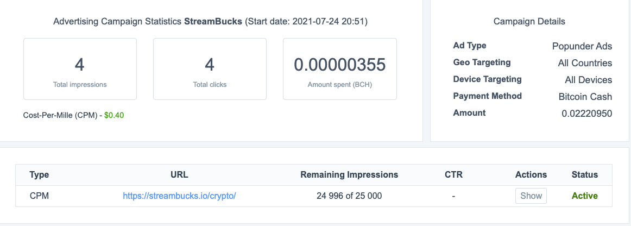Click the green $0.40 CPM value
The height and width of the screenshot is (226, 631).
(114, 115)
